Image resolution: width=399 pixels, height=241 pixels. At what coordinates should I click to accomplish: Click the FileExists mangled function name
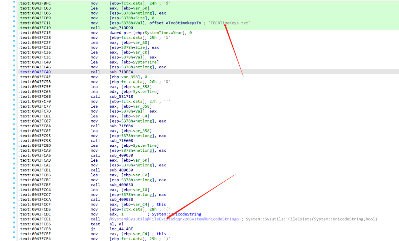(174, 219)
